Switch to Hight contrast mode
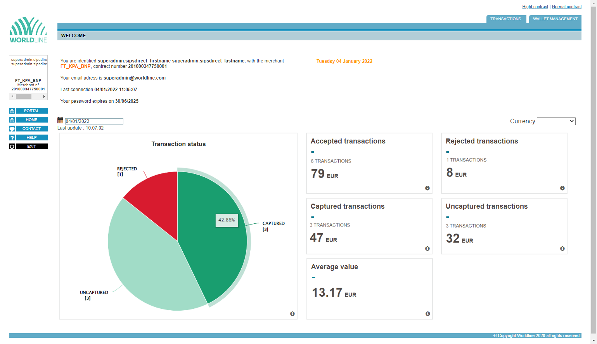Viewport: 597px width, 344px height. point(535,7)
